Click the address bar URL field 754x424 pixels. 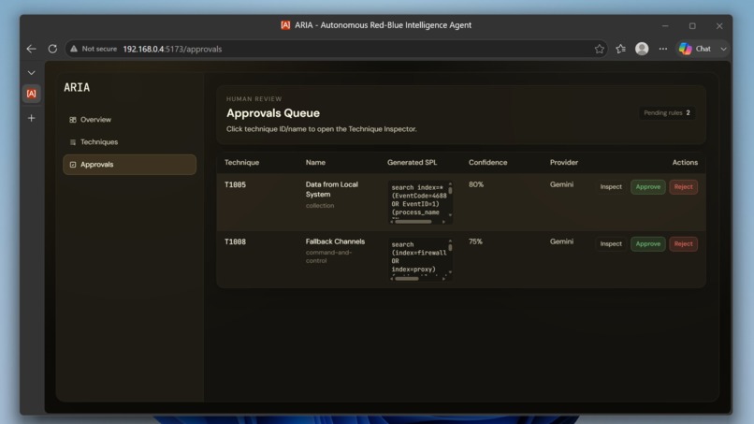click(337, 49)
